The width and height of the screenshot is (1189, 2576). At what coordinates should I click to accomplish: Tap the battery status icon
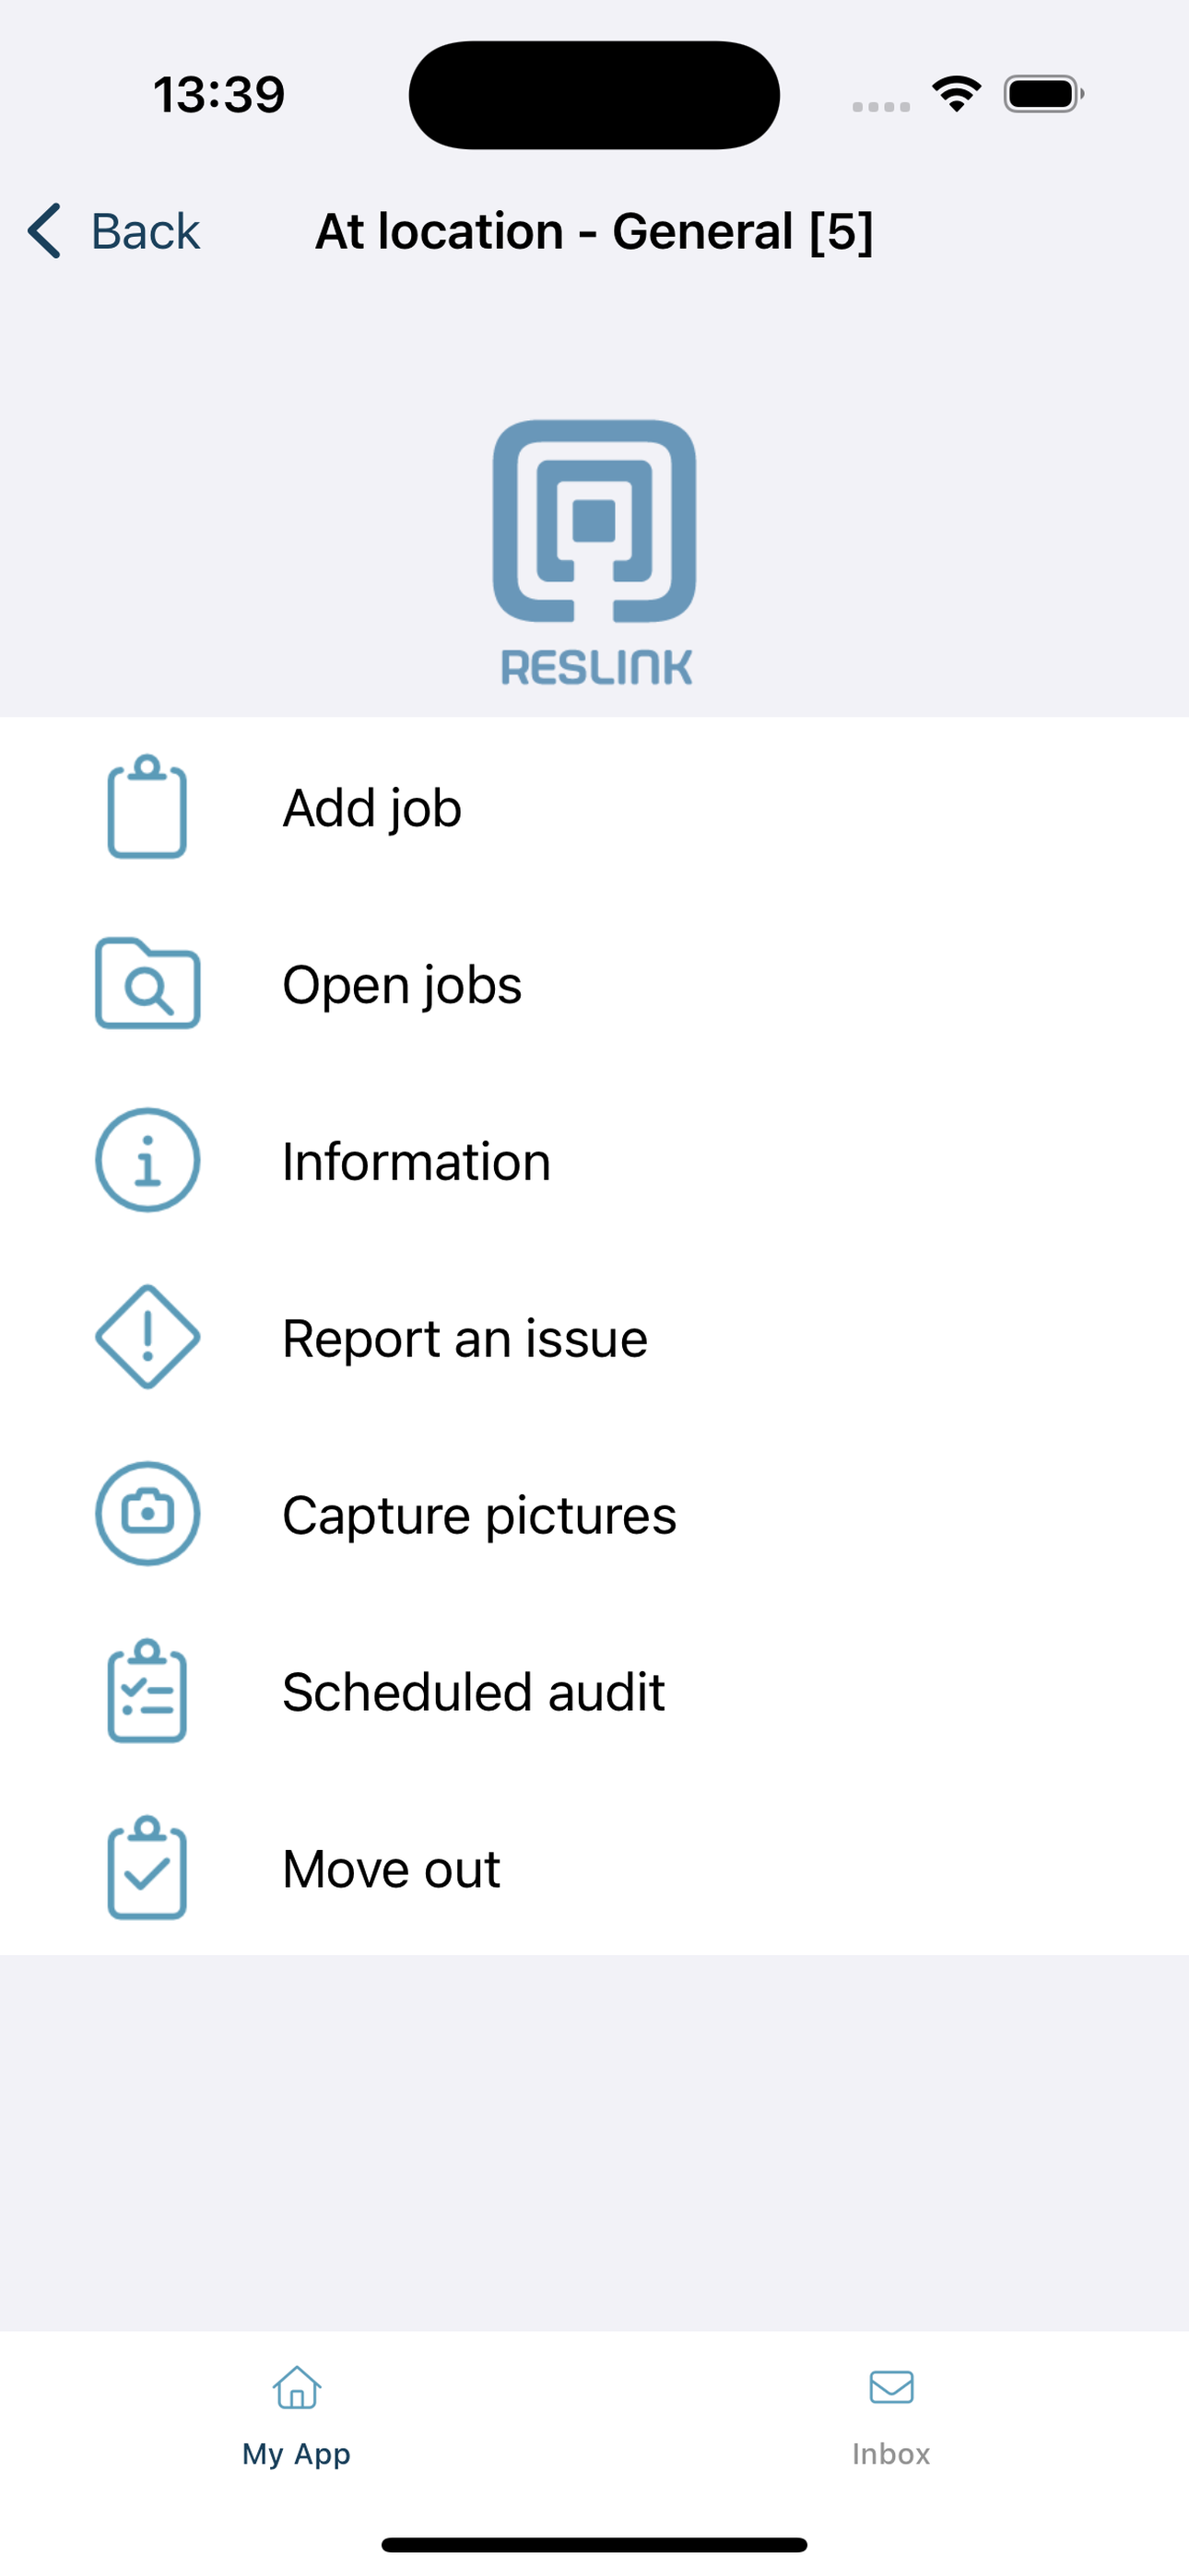point(1044,94)
